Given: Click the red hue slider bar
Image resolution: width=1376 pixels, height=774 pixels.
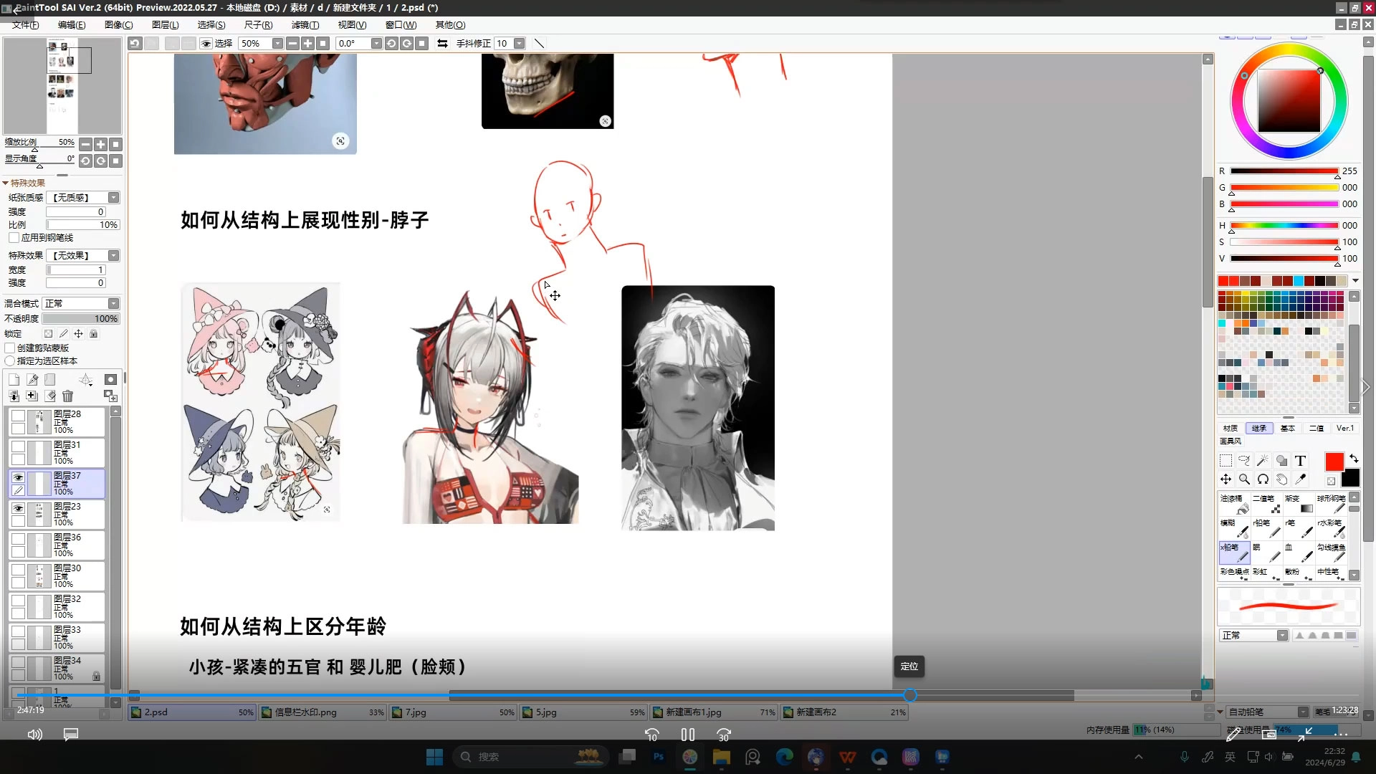Looking at the screenshot, I should point(1284,171).
